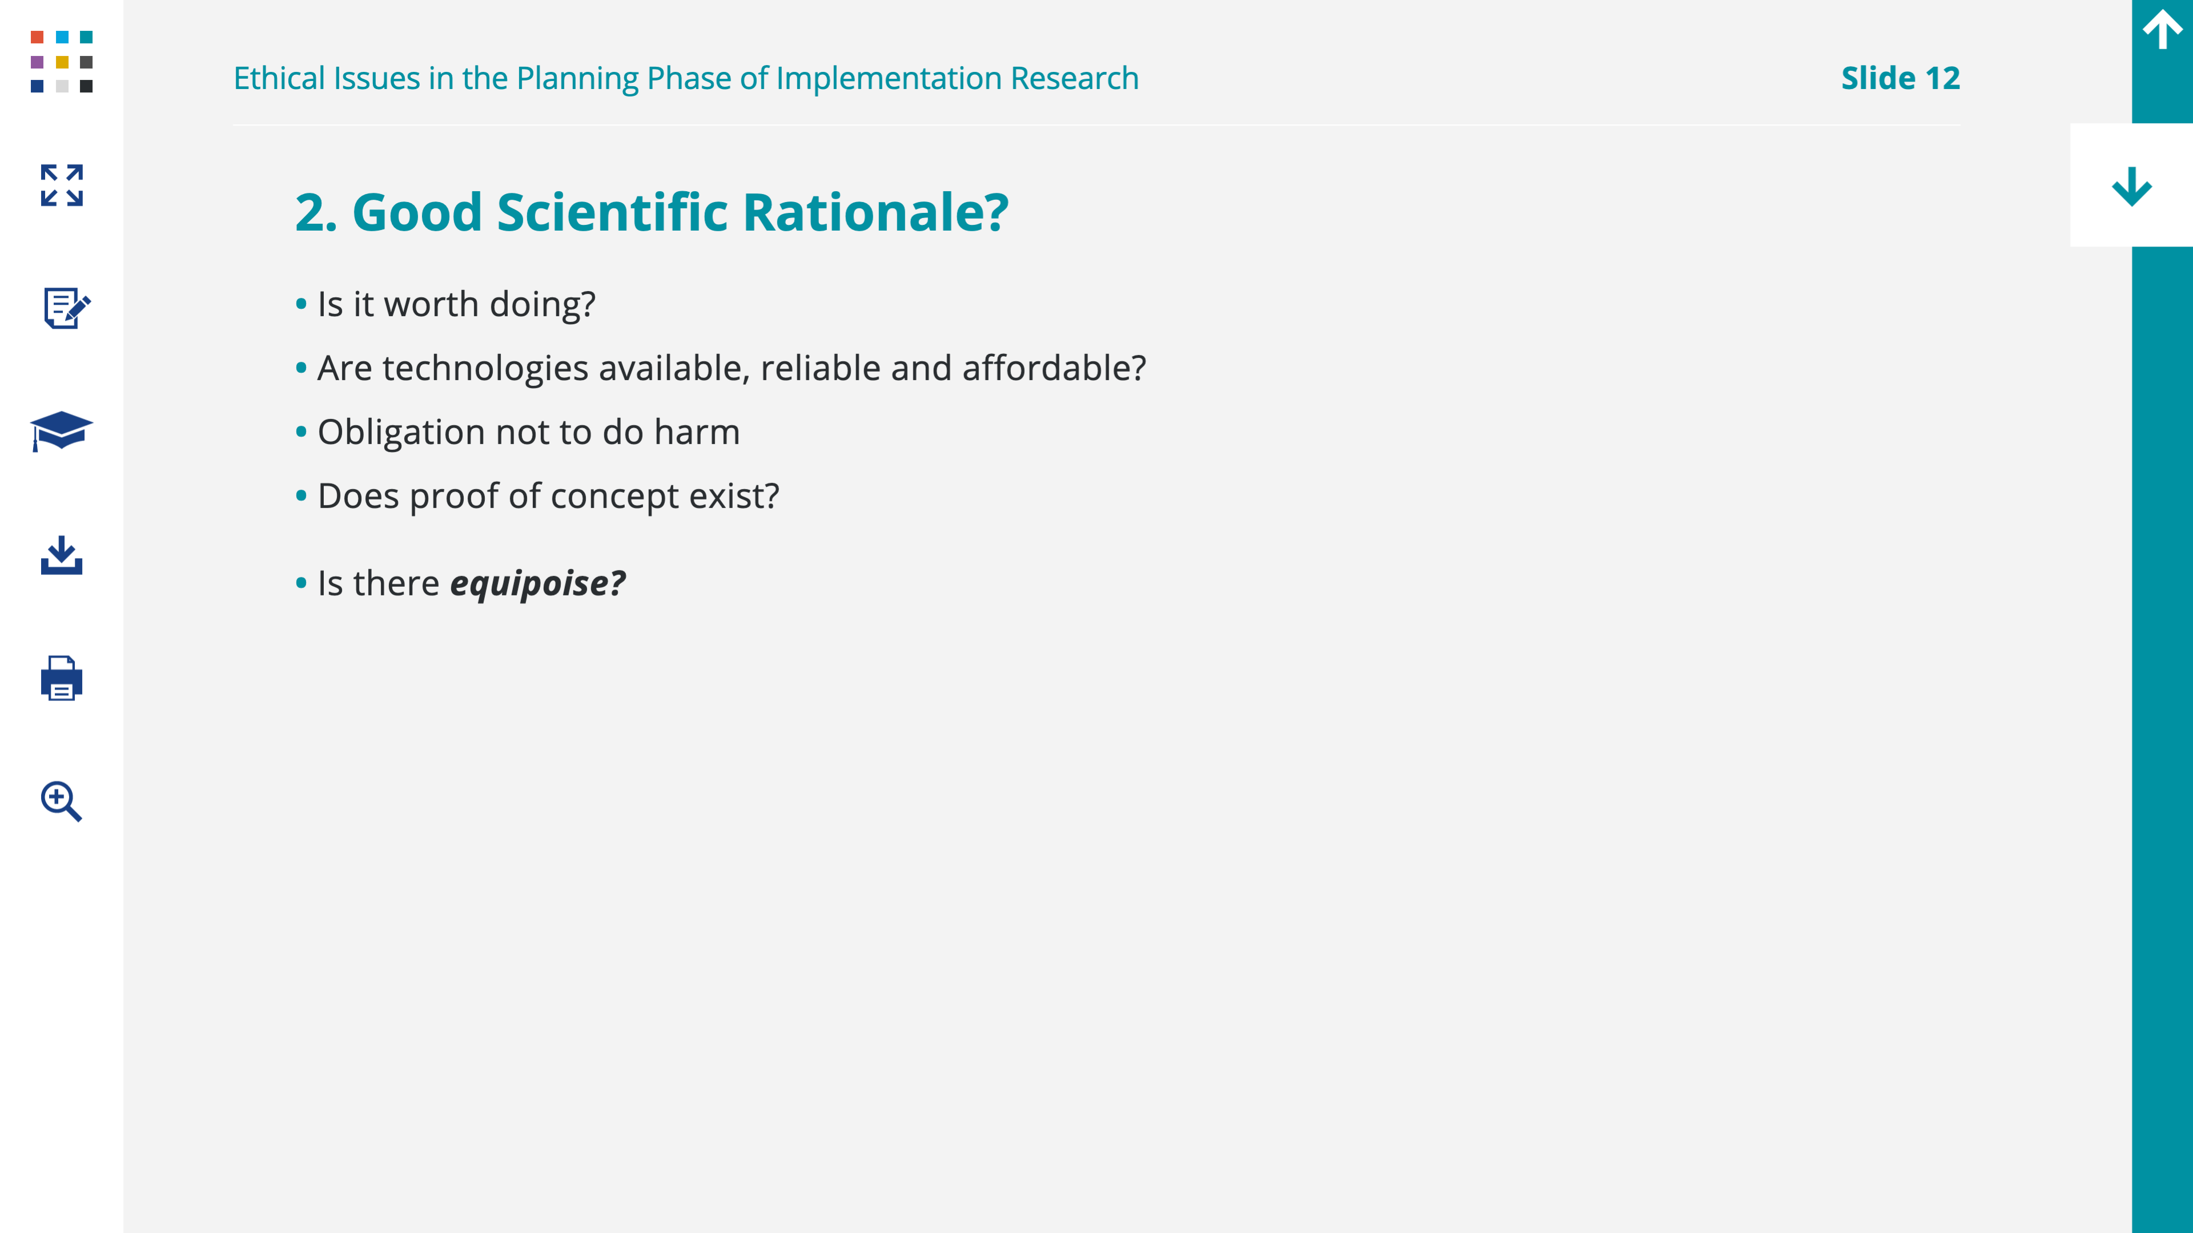
Task: Click the 'Are technologies available' bullet text
Action: tap(731, 368)
